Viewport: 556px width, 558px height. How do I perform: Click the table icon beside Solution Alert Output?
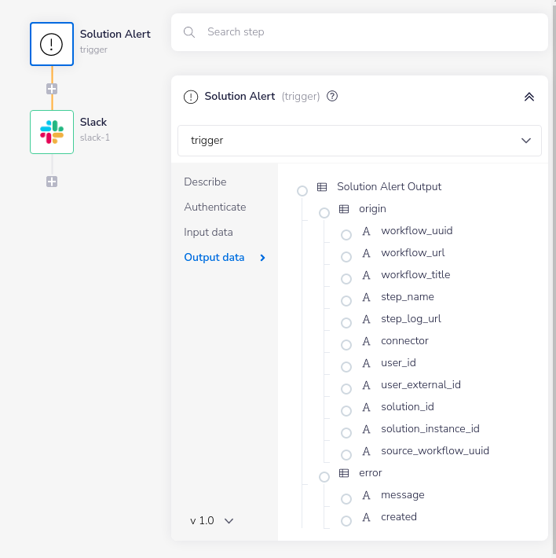coord(322,187)
